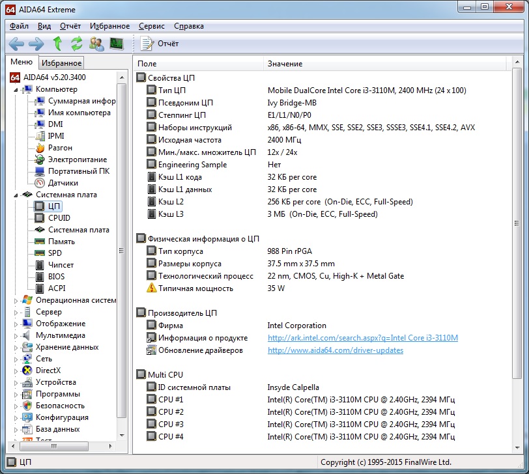Open the ark.intel.com product link

tap(363, 338)
